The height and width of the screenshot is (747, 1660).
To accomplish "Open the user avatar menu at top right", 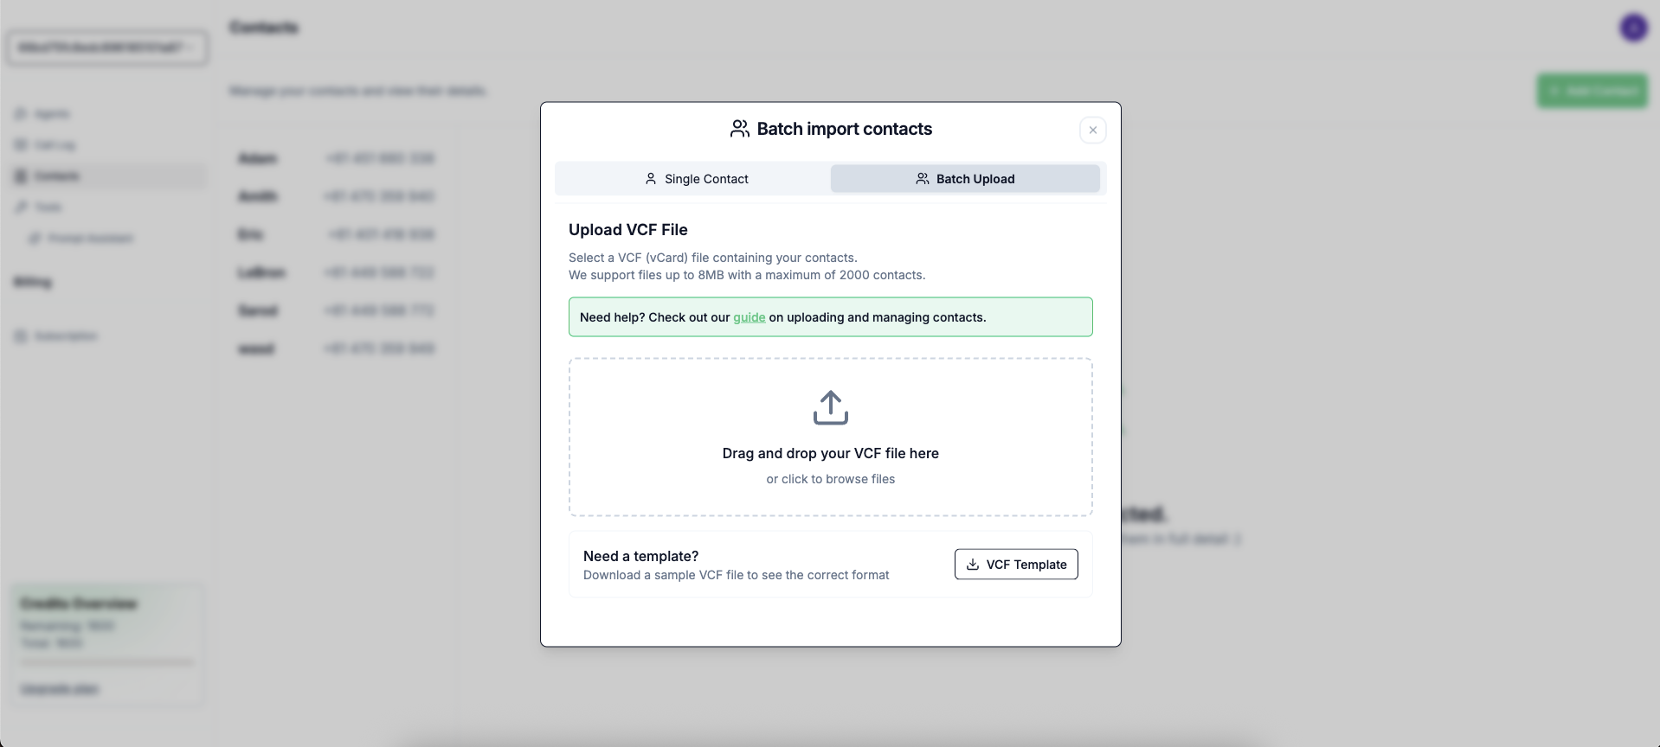I will 1633,28.
